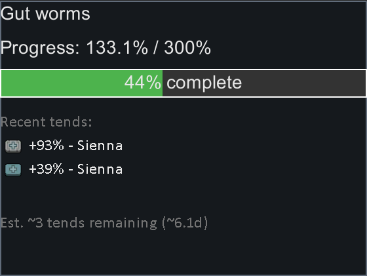Screen dimensions: 367x276
Task: Click the +93% tend quality value
Action: pyautogui.click(x=47, y=146)
